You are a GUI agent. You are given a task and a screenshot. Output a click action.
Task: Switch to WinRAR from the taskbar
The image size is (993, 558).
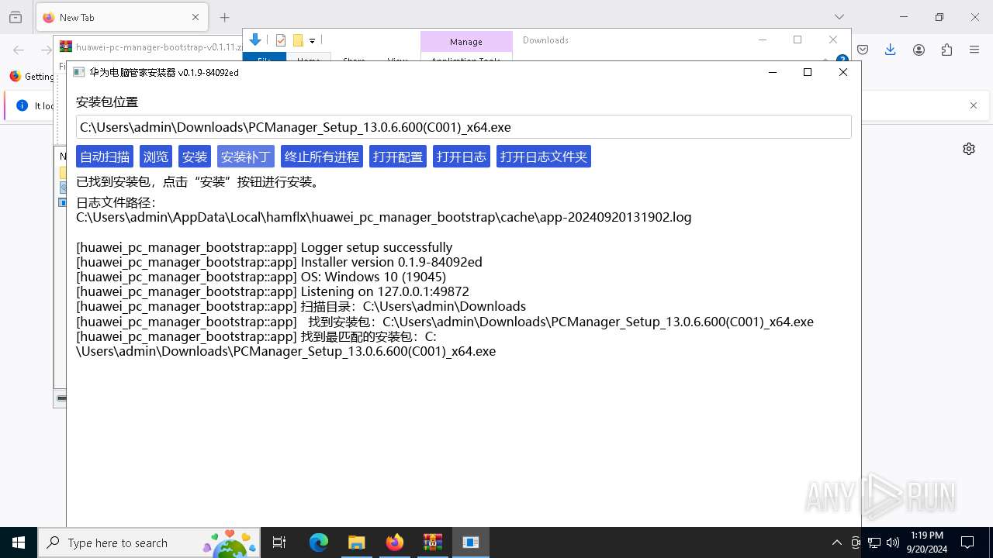pos(432,542)
